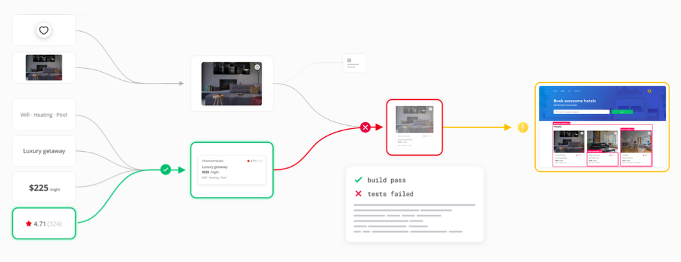Click the heart icon component card
681x262 pixels.
tap(44, 30)
